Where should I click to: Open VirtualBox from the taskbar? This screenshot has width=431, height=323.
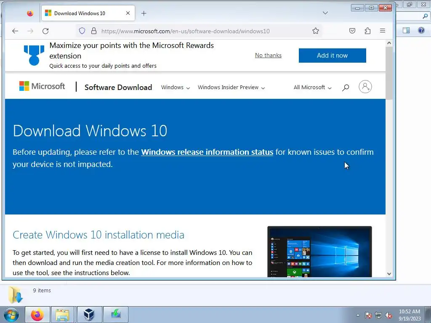pyautogui.click(x=89, y=315)
